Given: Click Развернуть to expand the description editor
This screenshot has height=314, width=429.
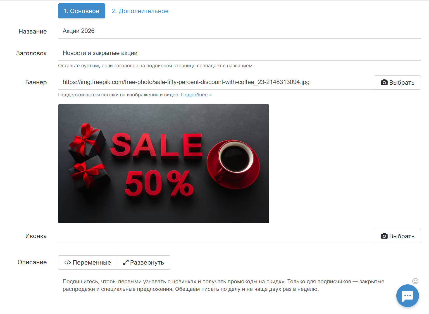Looking at the screenshot, I should tap(144, 263).
